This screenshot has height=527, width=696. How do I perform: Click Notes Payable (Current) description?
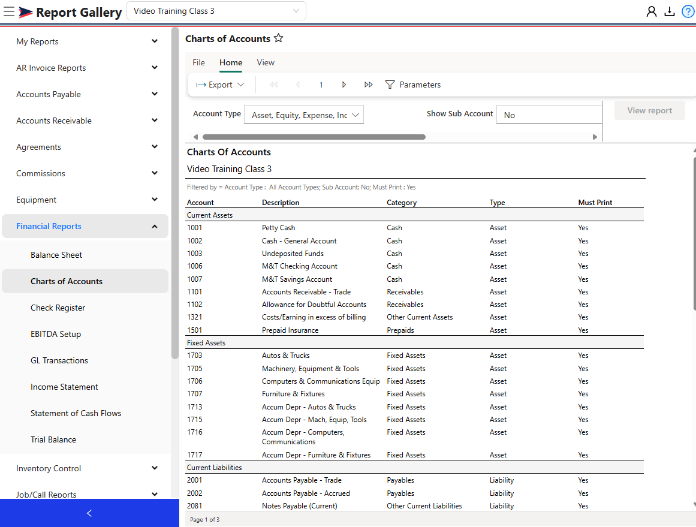tap(300, 506)
